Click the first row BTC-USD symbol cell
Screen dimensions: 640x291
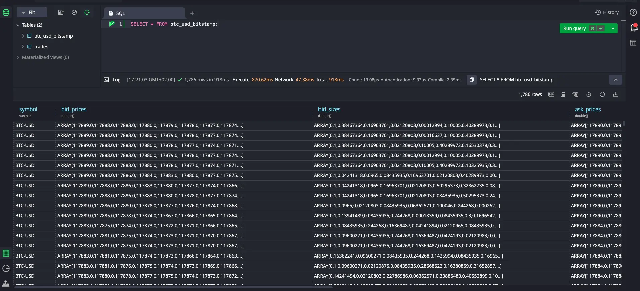(x=34, y=125)
